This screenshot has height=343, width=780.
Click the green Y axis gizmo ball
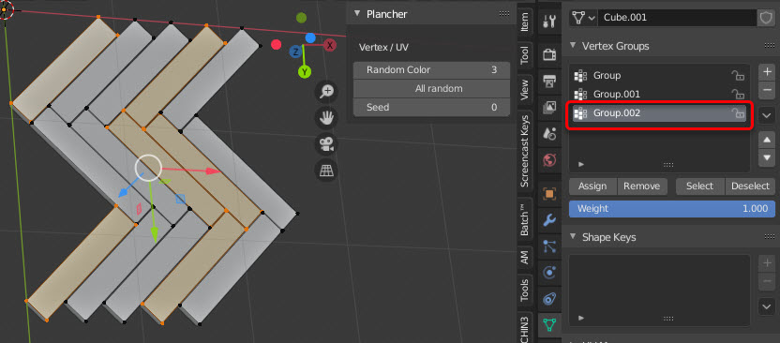[x=305, y=72]
